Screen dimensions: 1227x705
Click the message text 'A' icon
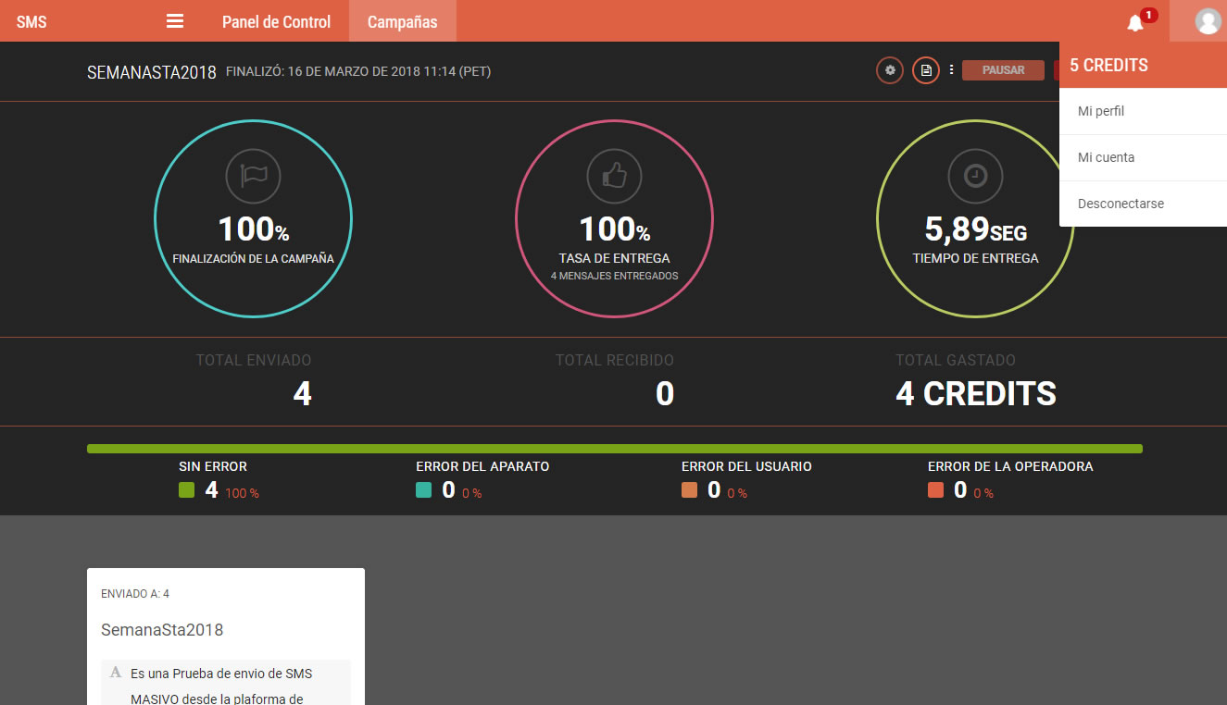point(116,673)
